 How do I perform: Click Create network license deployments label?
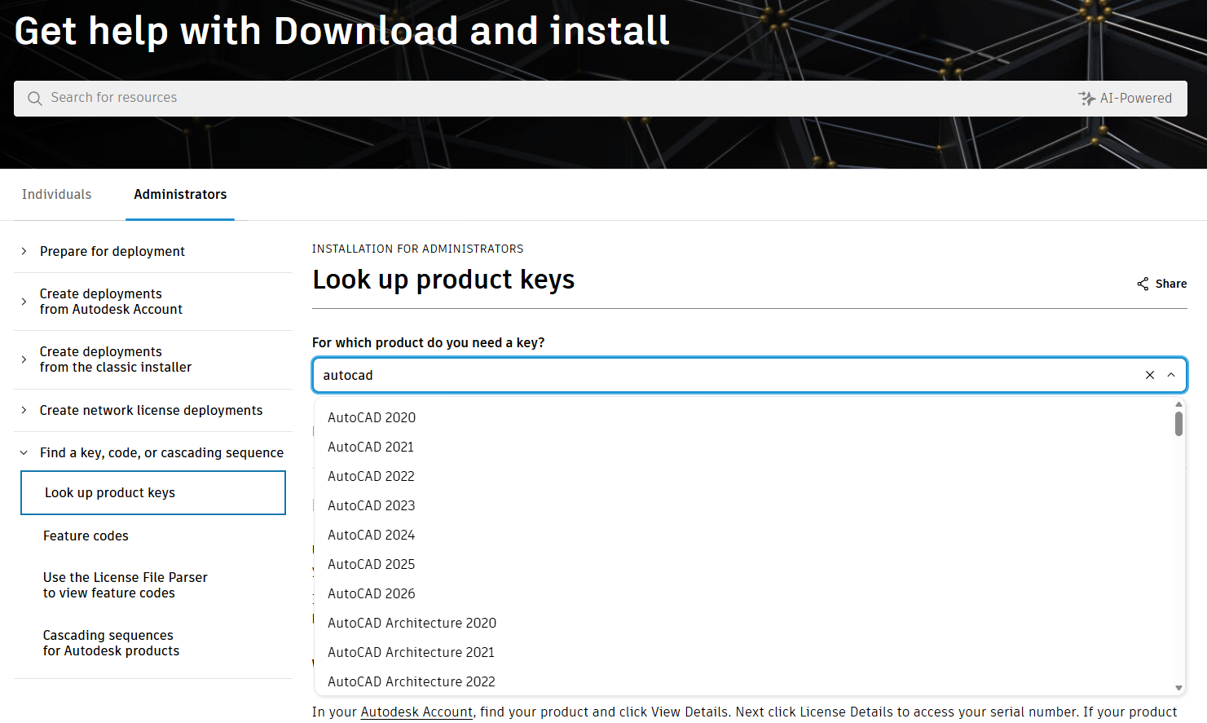click(x=151, y=410)
